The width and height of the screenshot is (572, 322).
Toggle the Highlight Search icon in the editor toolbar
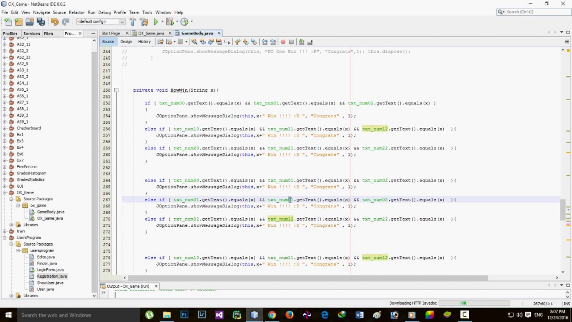point(219,42)
